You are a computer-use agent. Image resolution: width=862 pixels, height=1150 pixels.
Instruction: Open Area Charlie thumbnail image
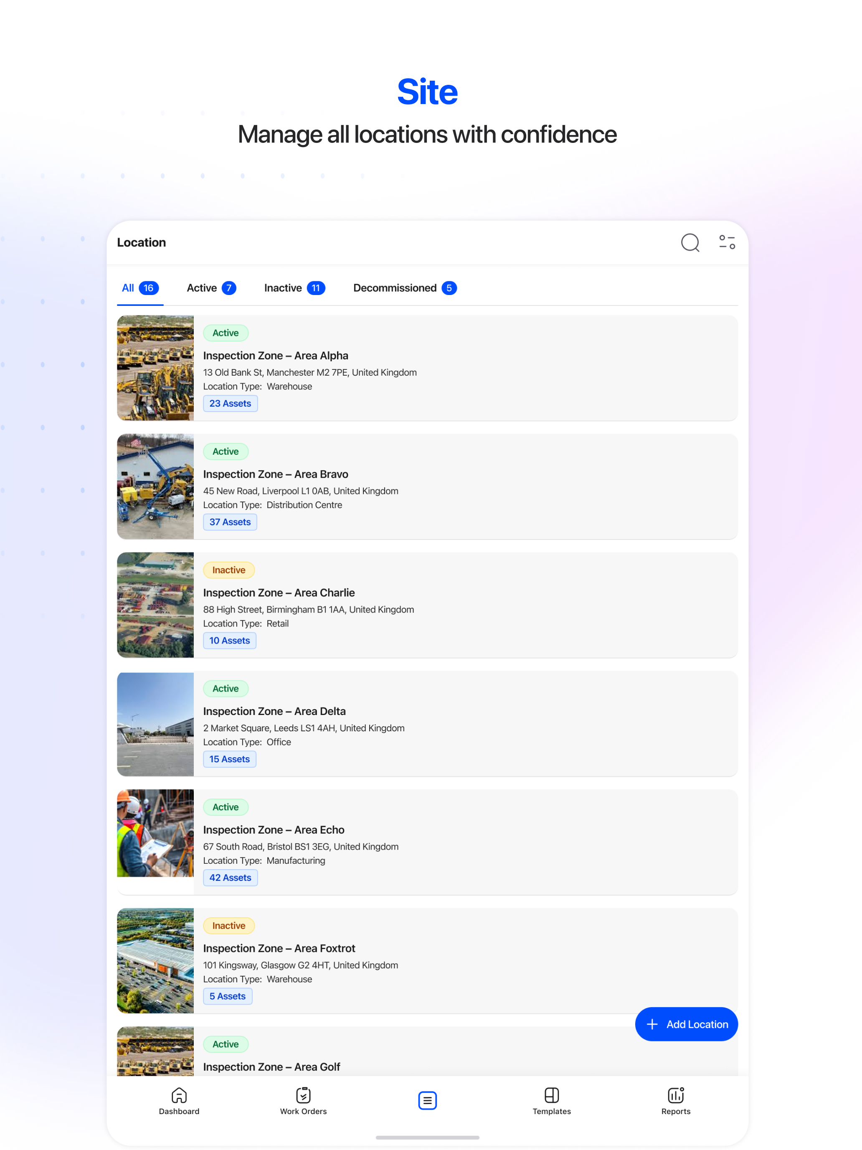tap(155, 605)
